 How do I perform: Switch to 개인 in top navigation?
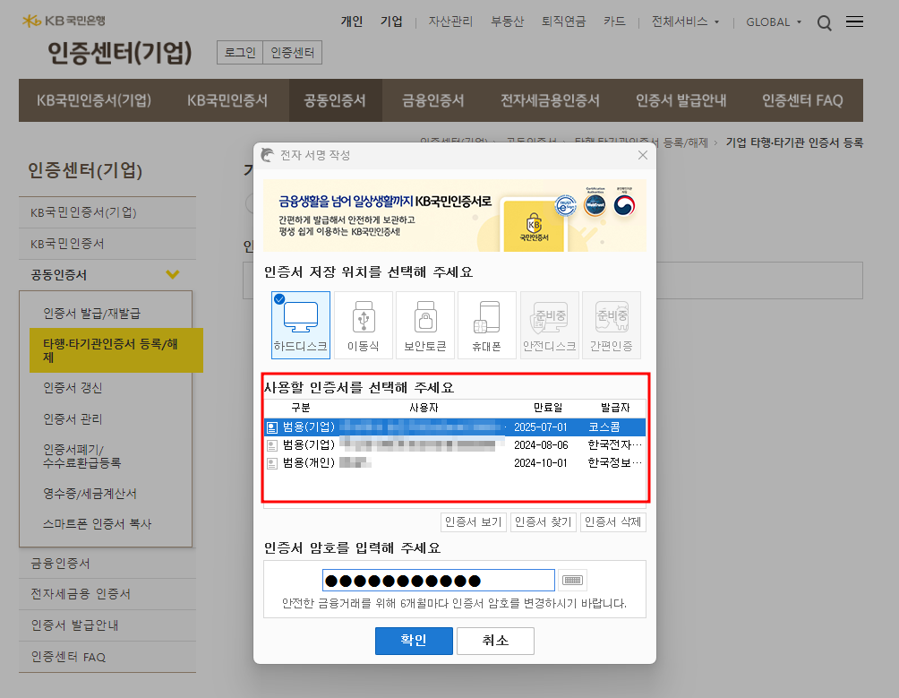click(352, 22)
